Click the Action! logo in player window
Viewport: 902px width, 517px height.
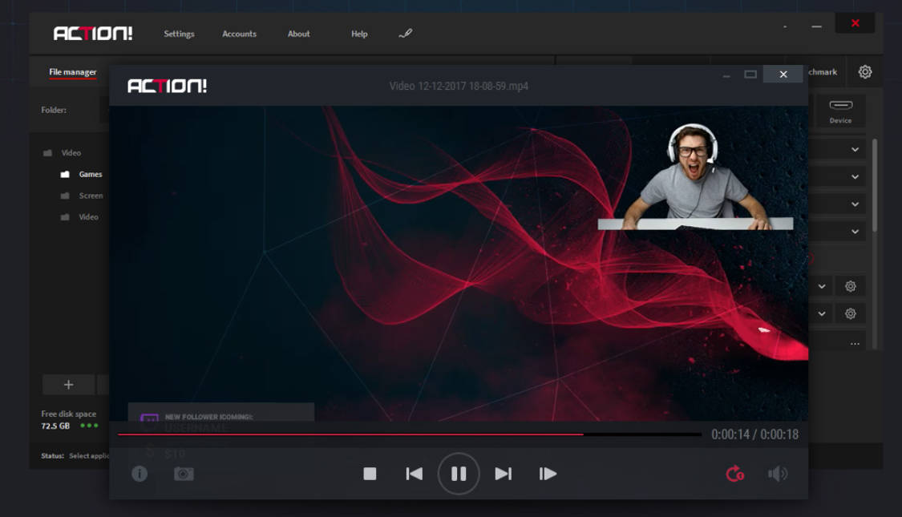(167, 87)
